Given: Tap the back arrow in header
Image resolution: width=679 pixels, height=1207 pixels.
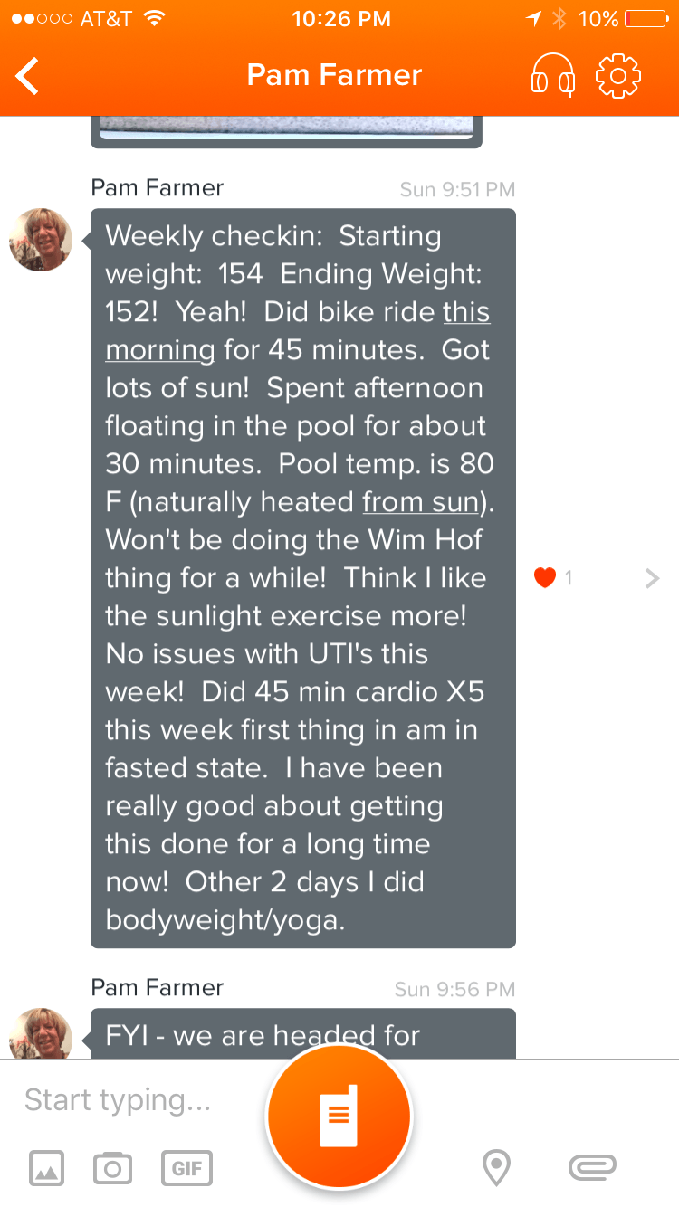Looking at the screenshot, I should [x=28, y=76].
